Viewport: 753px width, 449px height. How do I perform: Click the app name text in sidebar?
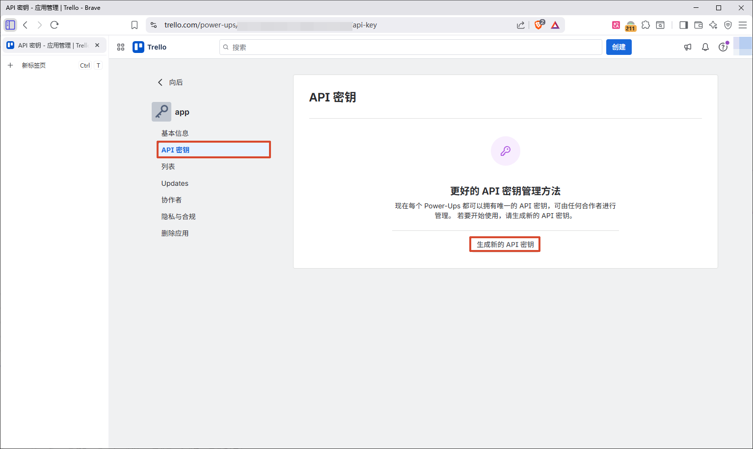click(182, 112)
